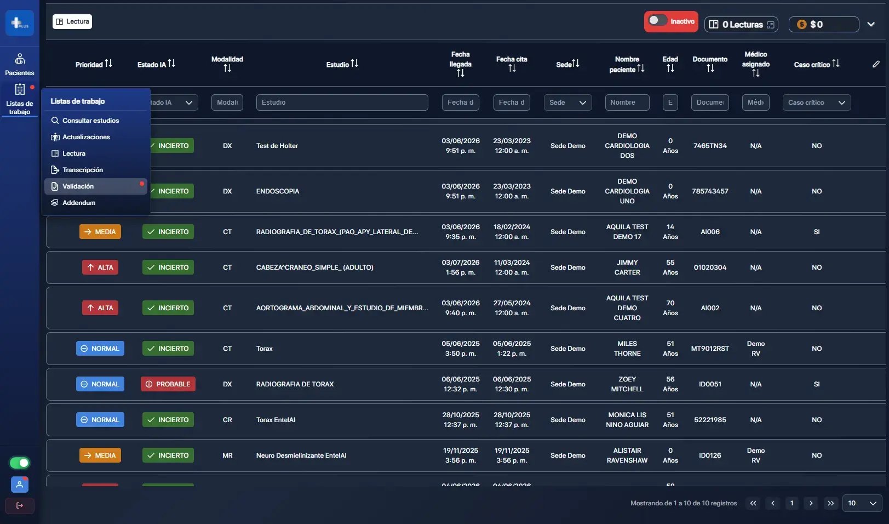Image resolution: width=889 pixels, height=524 pixels.
Task: Sort by Modalidad column arrows
Action: click(x=227, y=69)
